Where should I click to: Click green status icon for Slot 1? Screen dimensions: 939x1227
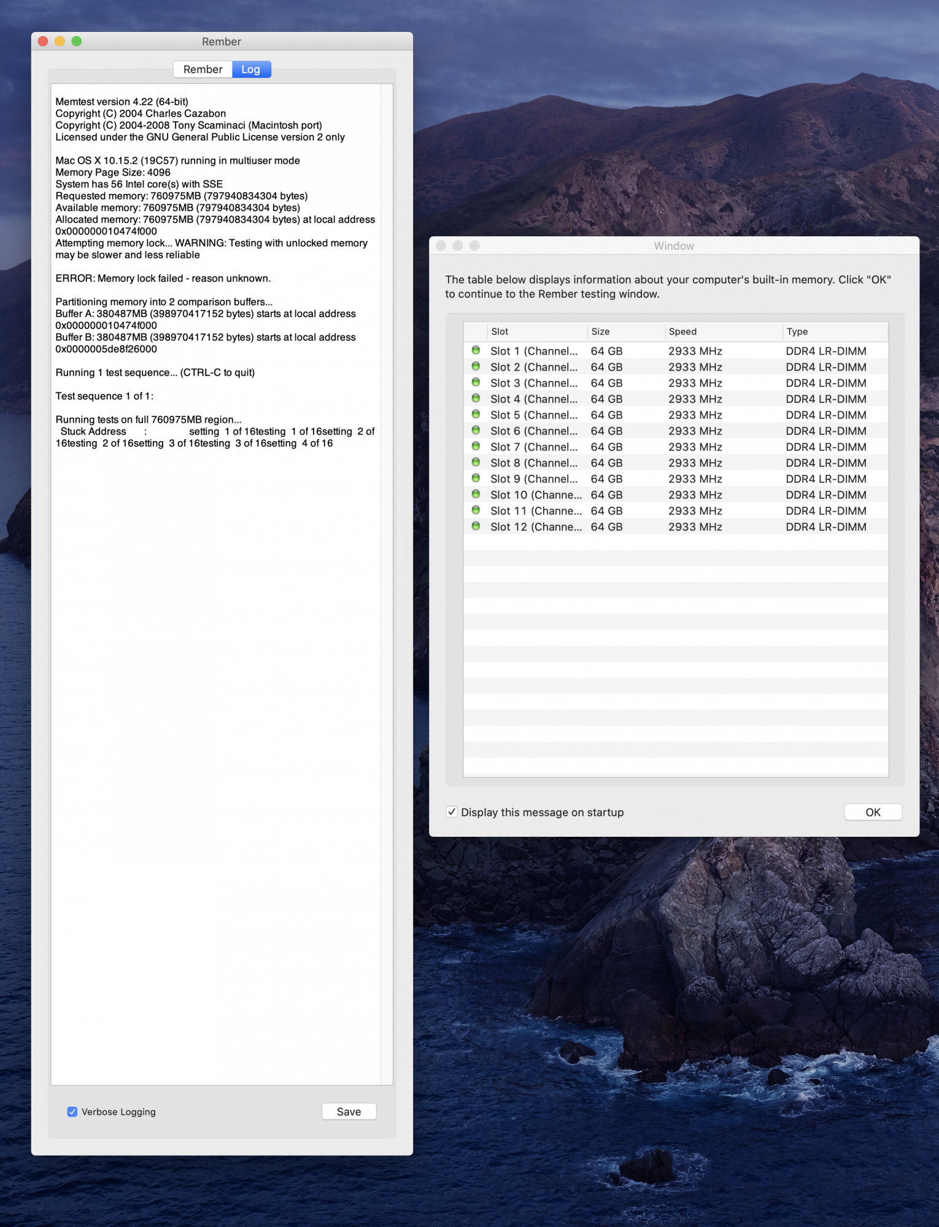(x=476, y=350)
